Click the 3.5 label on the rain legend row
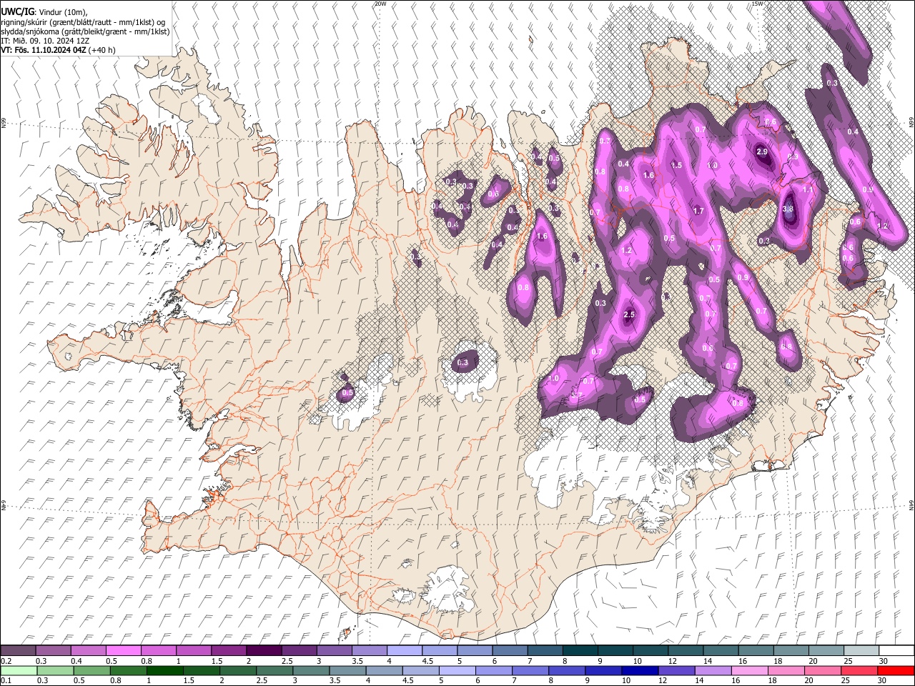 334,680
